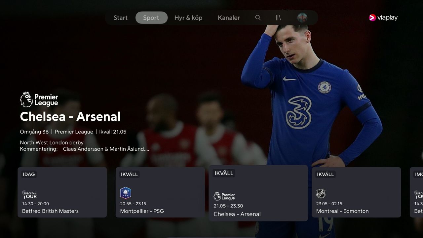Open the partially visible card at right edge
Image resolution: width=423 pixels, height=238 pixels.
417,192
